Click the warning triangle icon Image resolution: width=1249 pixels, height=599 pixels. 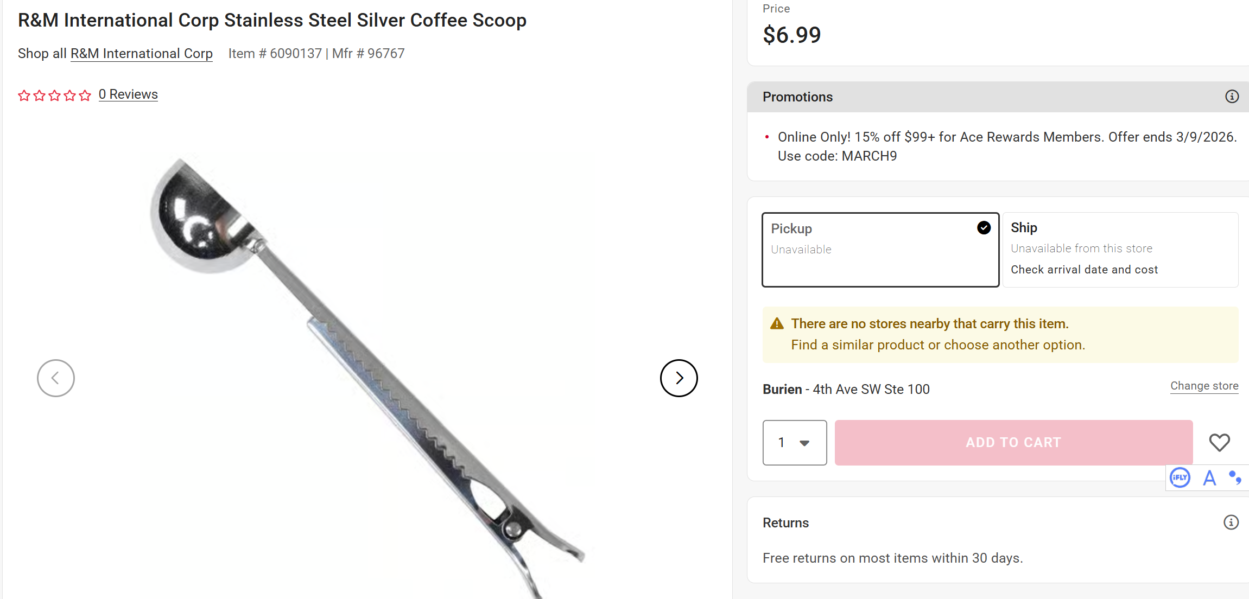click(777, 324)
